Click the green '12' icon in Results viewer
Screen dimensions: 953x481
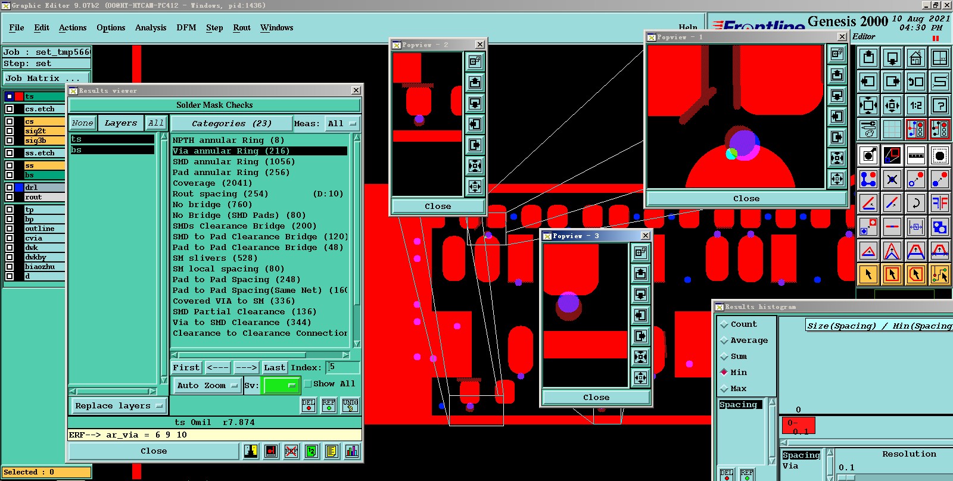(312, 451)
